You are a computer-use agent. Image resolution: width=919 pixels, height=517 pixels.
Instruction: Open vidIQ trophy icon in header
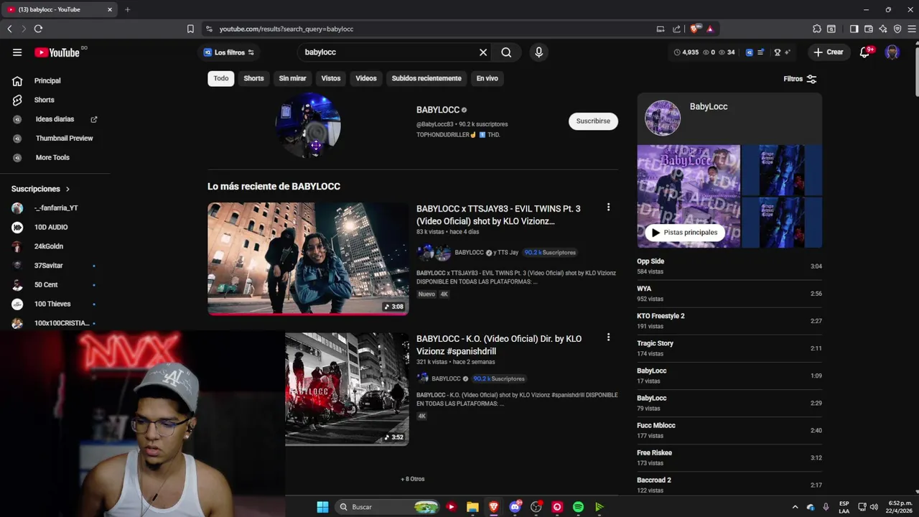coord(777,52)
